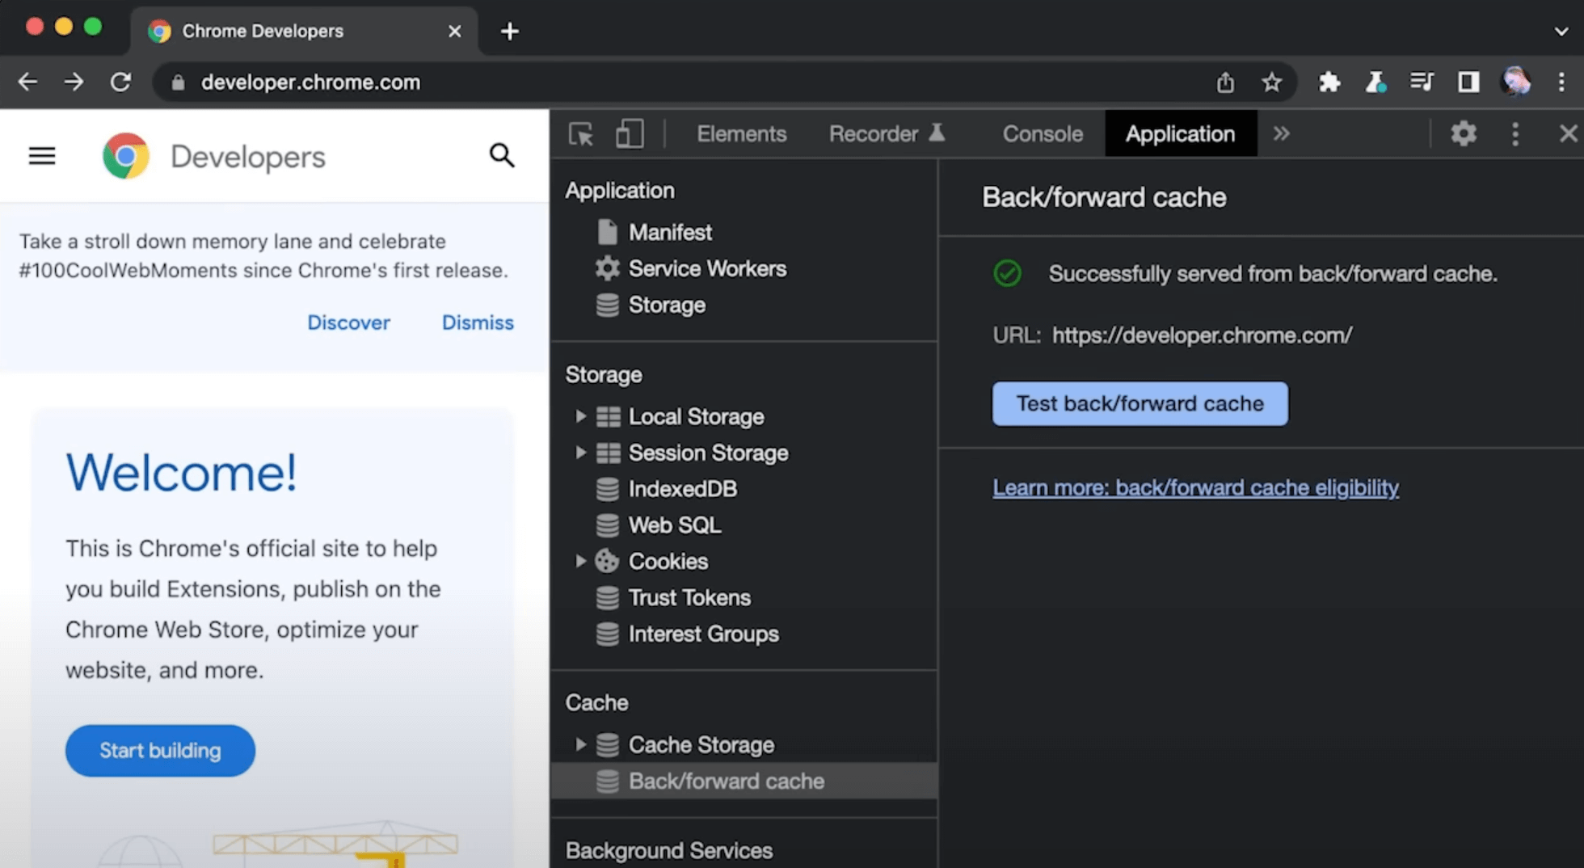Switch to the Console tab
Image resolution: width=1584 pixels, height=868 pixels.
1043,133
